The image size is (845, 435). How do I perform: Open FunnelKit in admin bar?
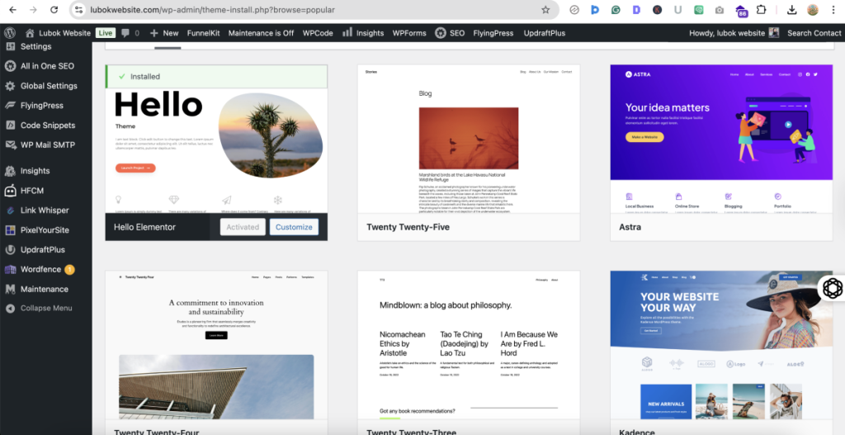point(203,33)
